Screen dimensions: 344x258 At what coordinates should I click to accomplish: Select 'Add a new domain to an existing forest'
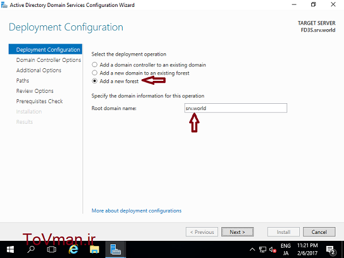[x=95, y=73]
